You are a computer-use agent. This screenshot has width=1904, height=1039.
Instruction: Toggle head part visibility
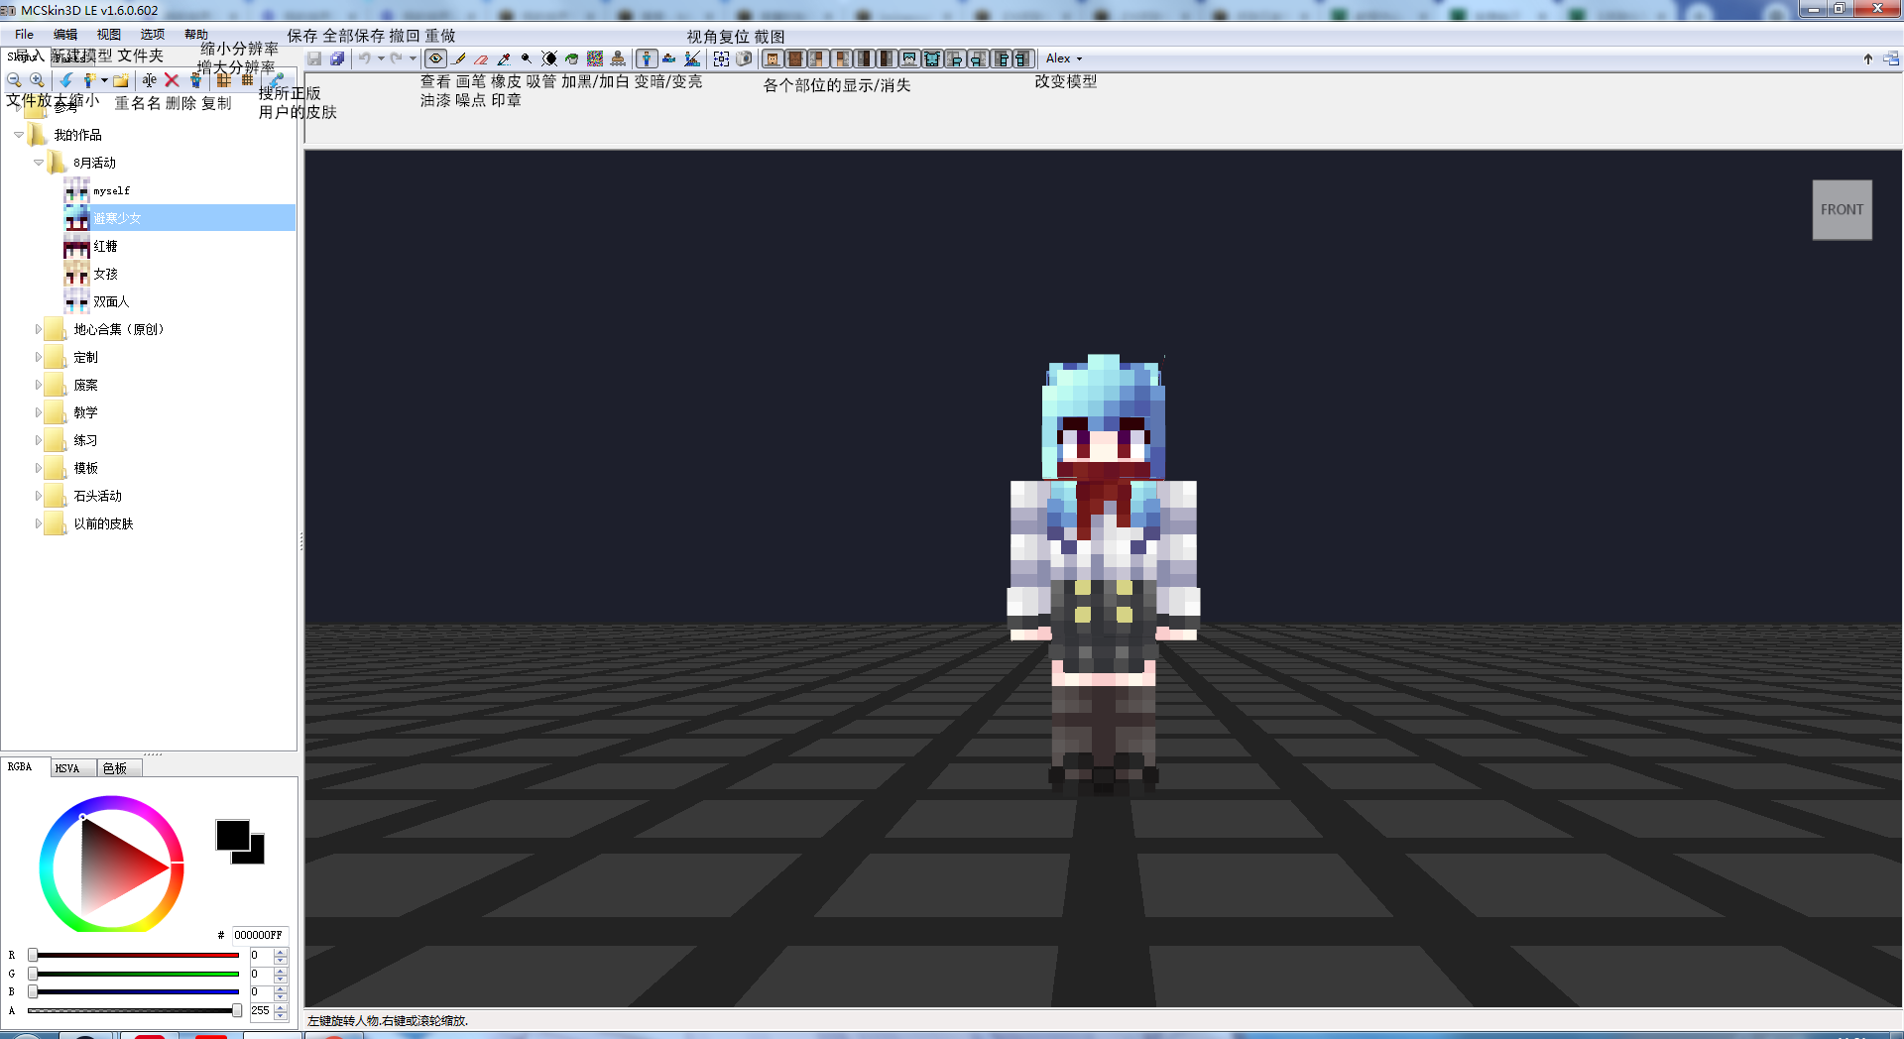click(773, 58)
